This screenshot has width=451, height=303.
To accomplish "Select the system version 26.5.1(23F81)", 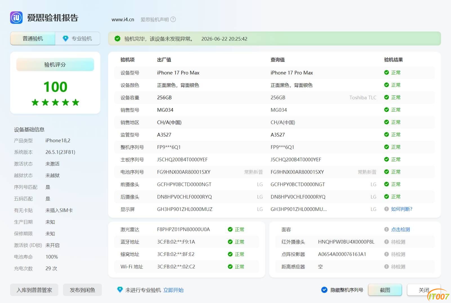I will [60, 152].
